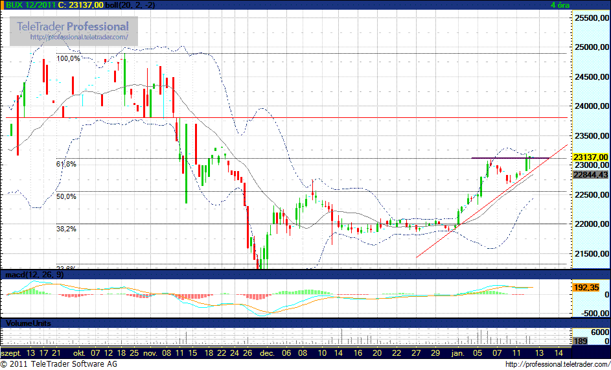The width and height of the screenshot is (611, 370).
Task: Click the jan. month marker on date axis
Action: point(458,353)
